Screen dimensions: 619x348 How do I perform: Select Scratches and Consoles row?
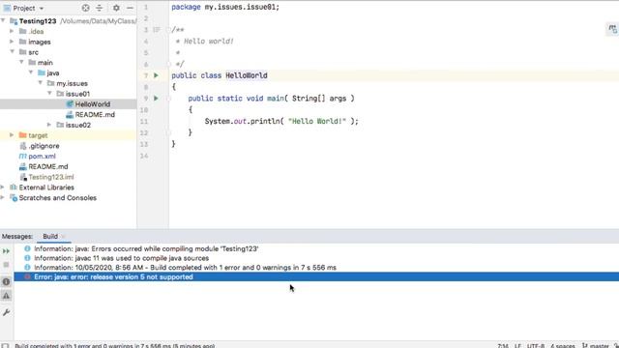pyautogui.click(x=69, y=197)
